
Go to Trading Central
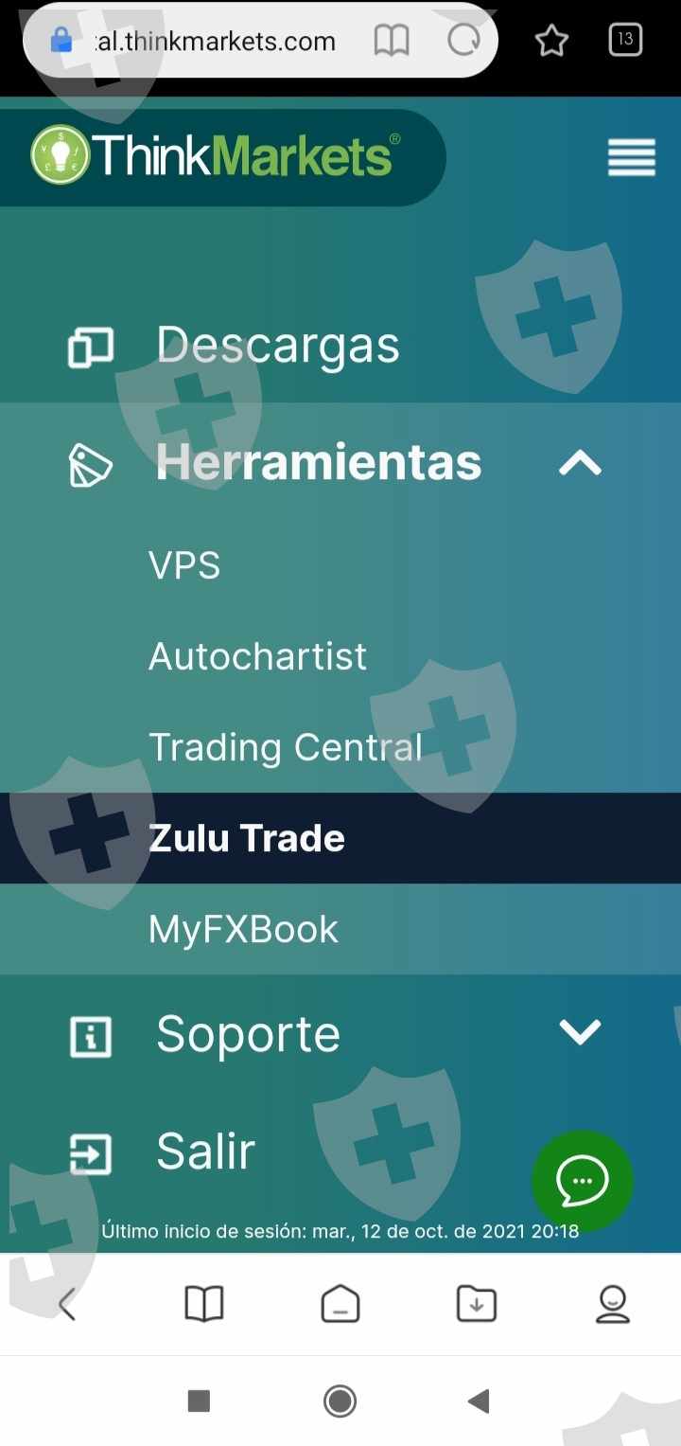click(340, 747)
